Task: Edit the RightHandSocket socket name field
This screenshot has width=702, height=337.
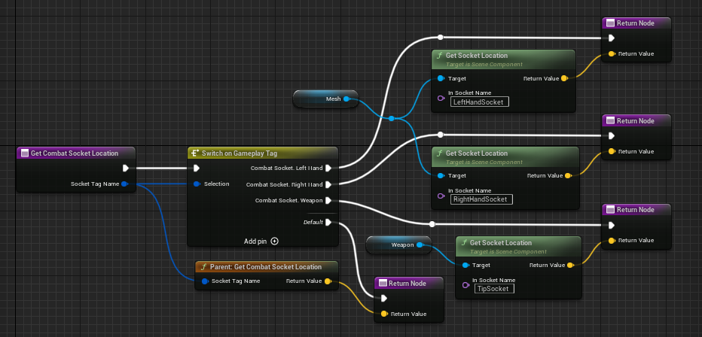Action: [x=481, y=199]
